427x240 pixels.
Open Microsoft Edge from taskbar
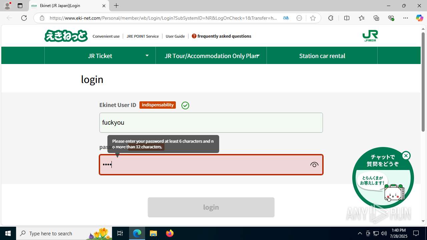137,233
